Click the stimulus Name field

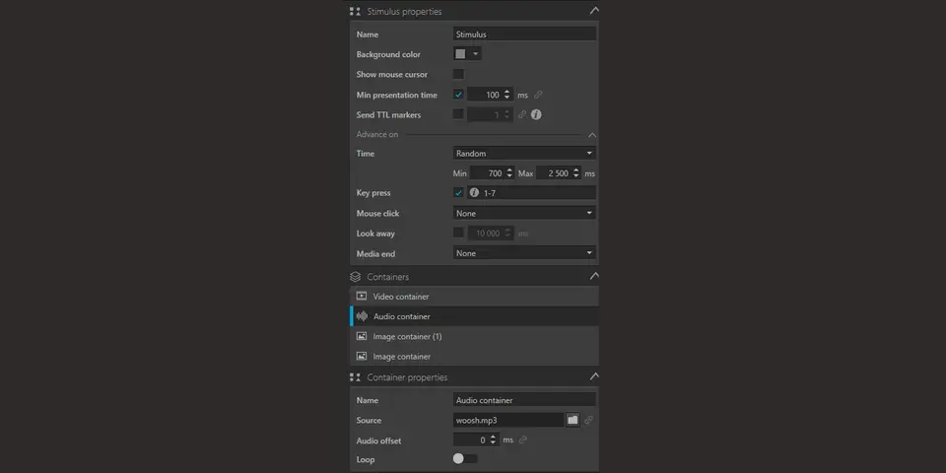[x=524, y=34]
